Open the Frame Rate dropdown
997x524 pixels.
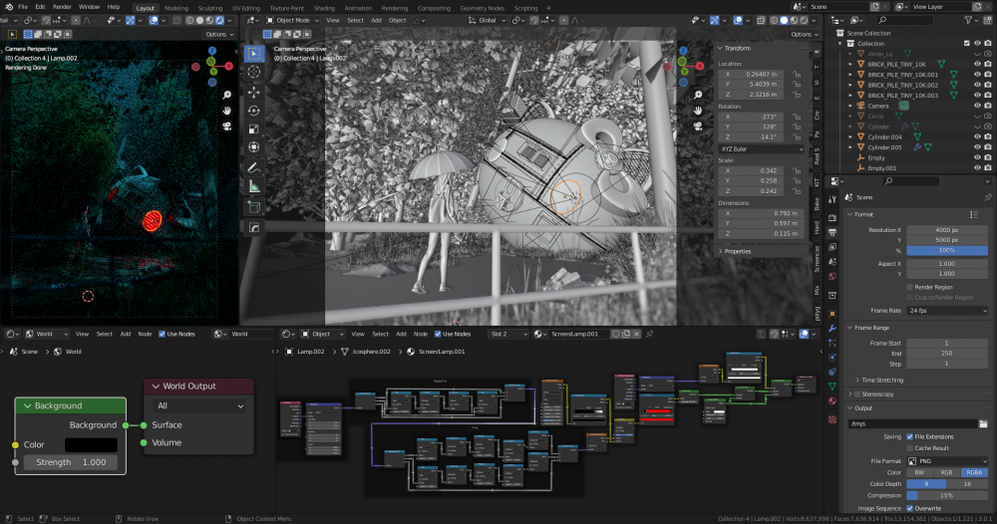point(947,311)
